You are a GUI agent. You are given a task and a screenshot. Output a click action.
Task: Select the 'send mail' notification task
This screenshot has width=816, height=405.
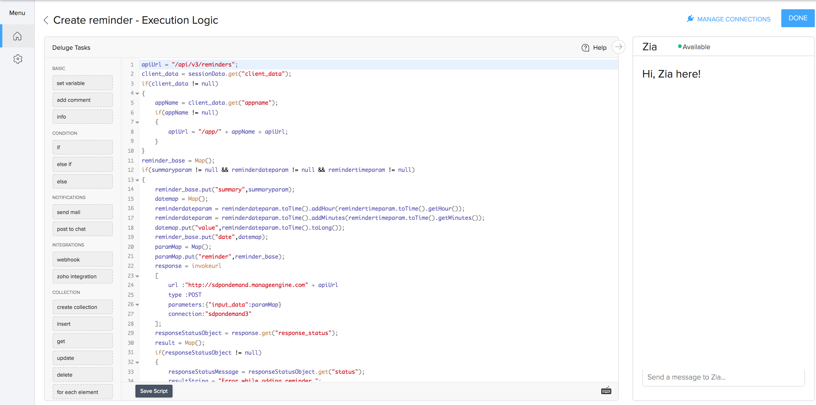83,212
